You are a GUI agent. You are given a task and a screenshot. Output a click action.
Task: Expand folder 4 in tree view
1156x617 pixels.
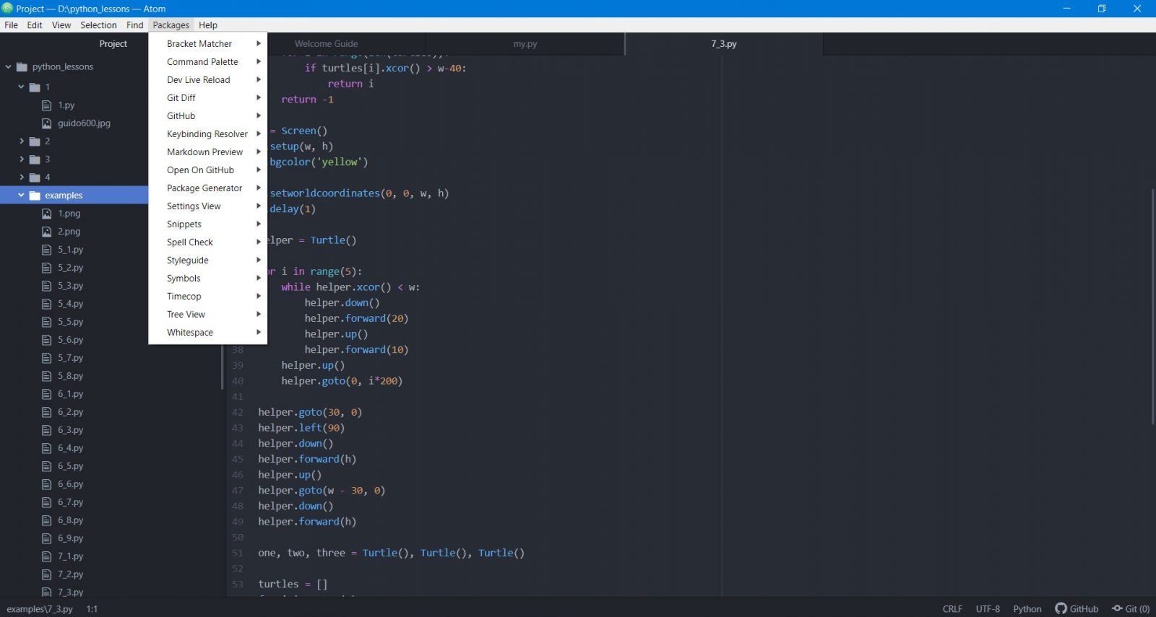pyautogui.click(x=22, y=178)
